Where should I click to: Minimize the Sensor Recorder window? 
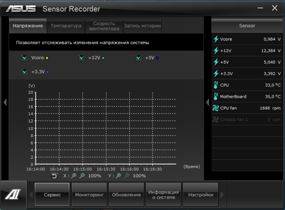pos(260,8)
